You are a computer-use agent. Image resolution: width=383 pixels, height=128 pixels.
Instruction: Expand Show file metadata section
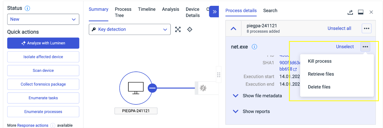[257, 96]
